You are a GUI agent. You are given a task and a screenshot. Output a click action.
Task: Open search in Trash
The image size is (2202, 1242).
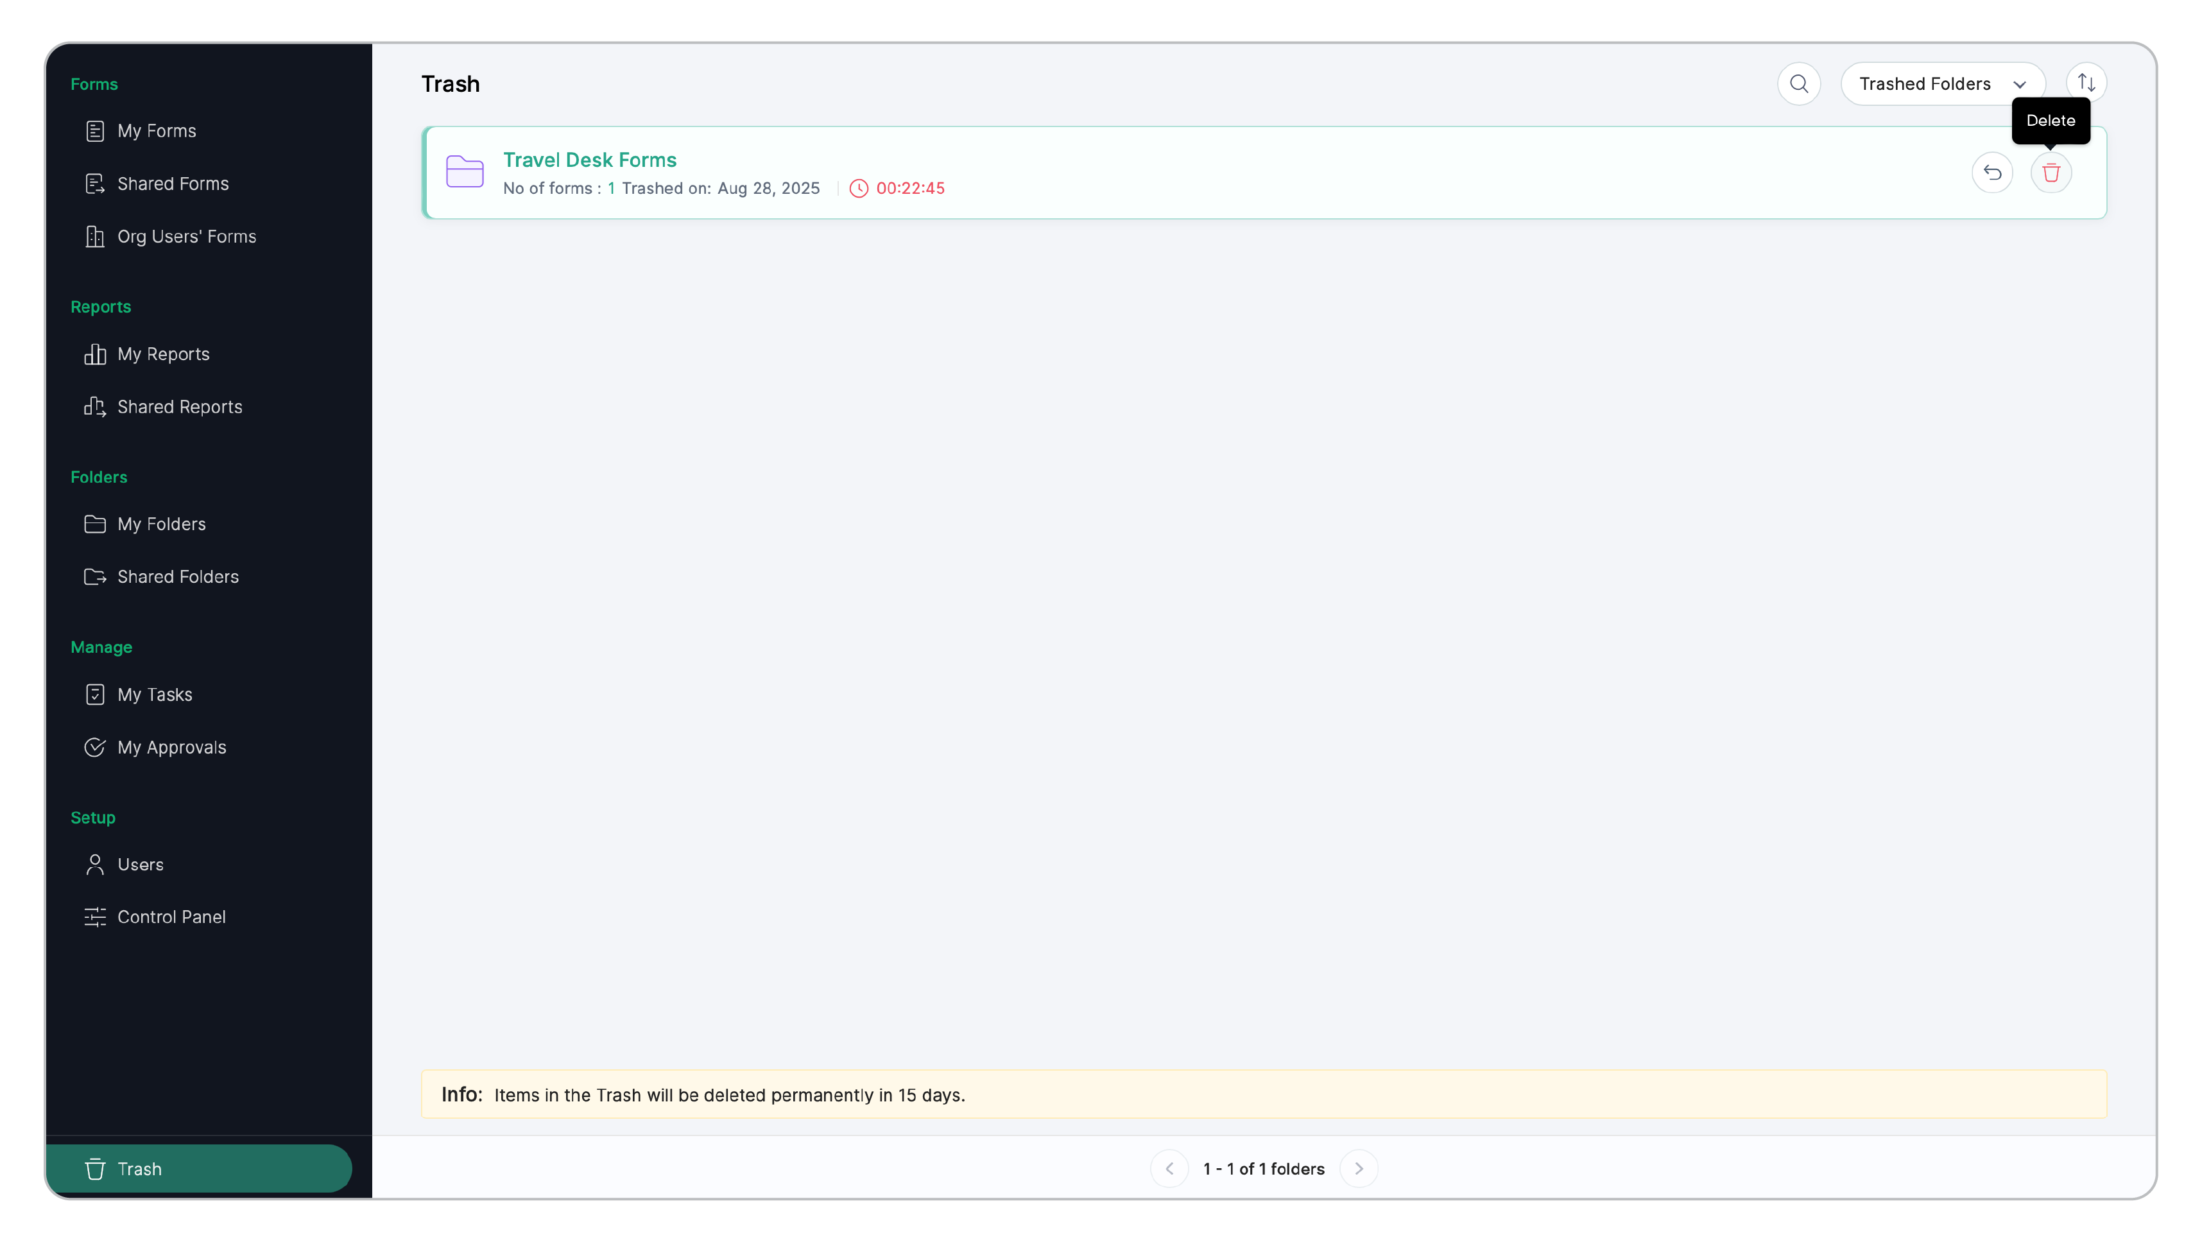[1798, 84]
